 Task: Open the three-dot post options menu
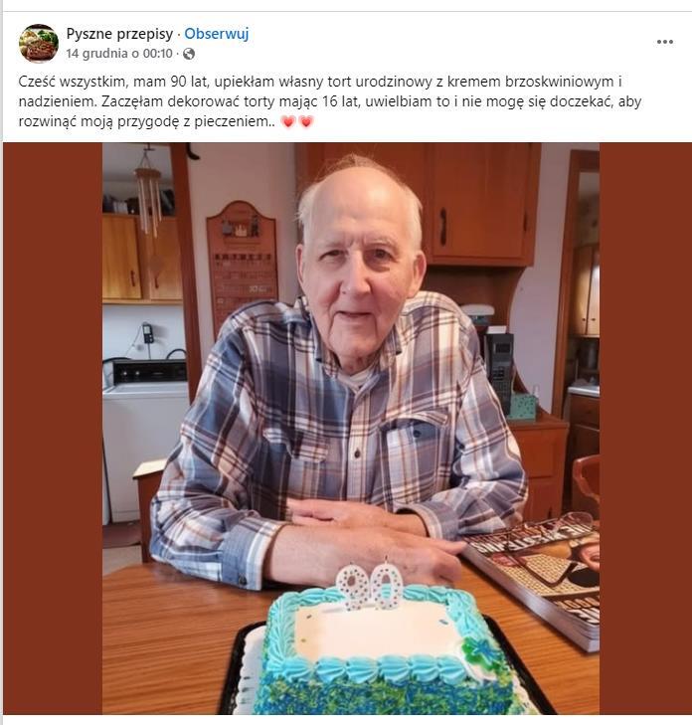coord(665,42)
